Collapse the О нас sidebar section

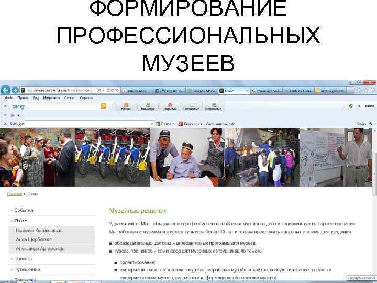pyautogui.click(x=20, y=221)
